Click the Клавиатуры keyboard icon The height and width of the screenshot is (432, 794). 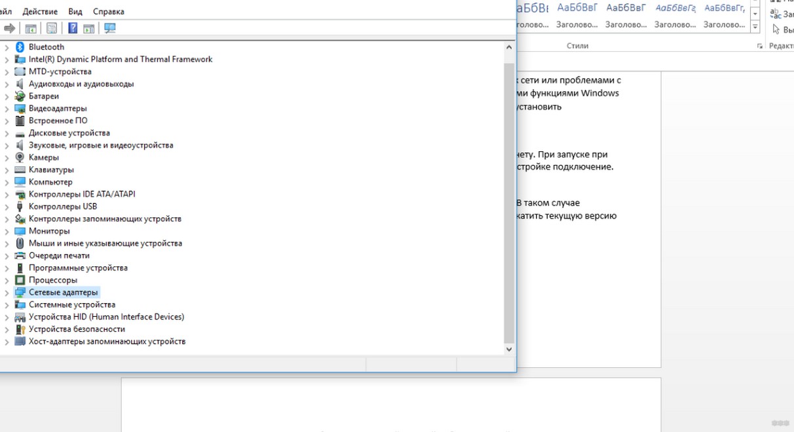pos(20,170)
